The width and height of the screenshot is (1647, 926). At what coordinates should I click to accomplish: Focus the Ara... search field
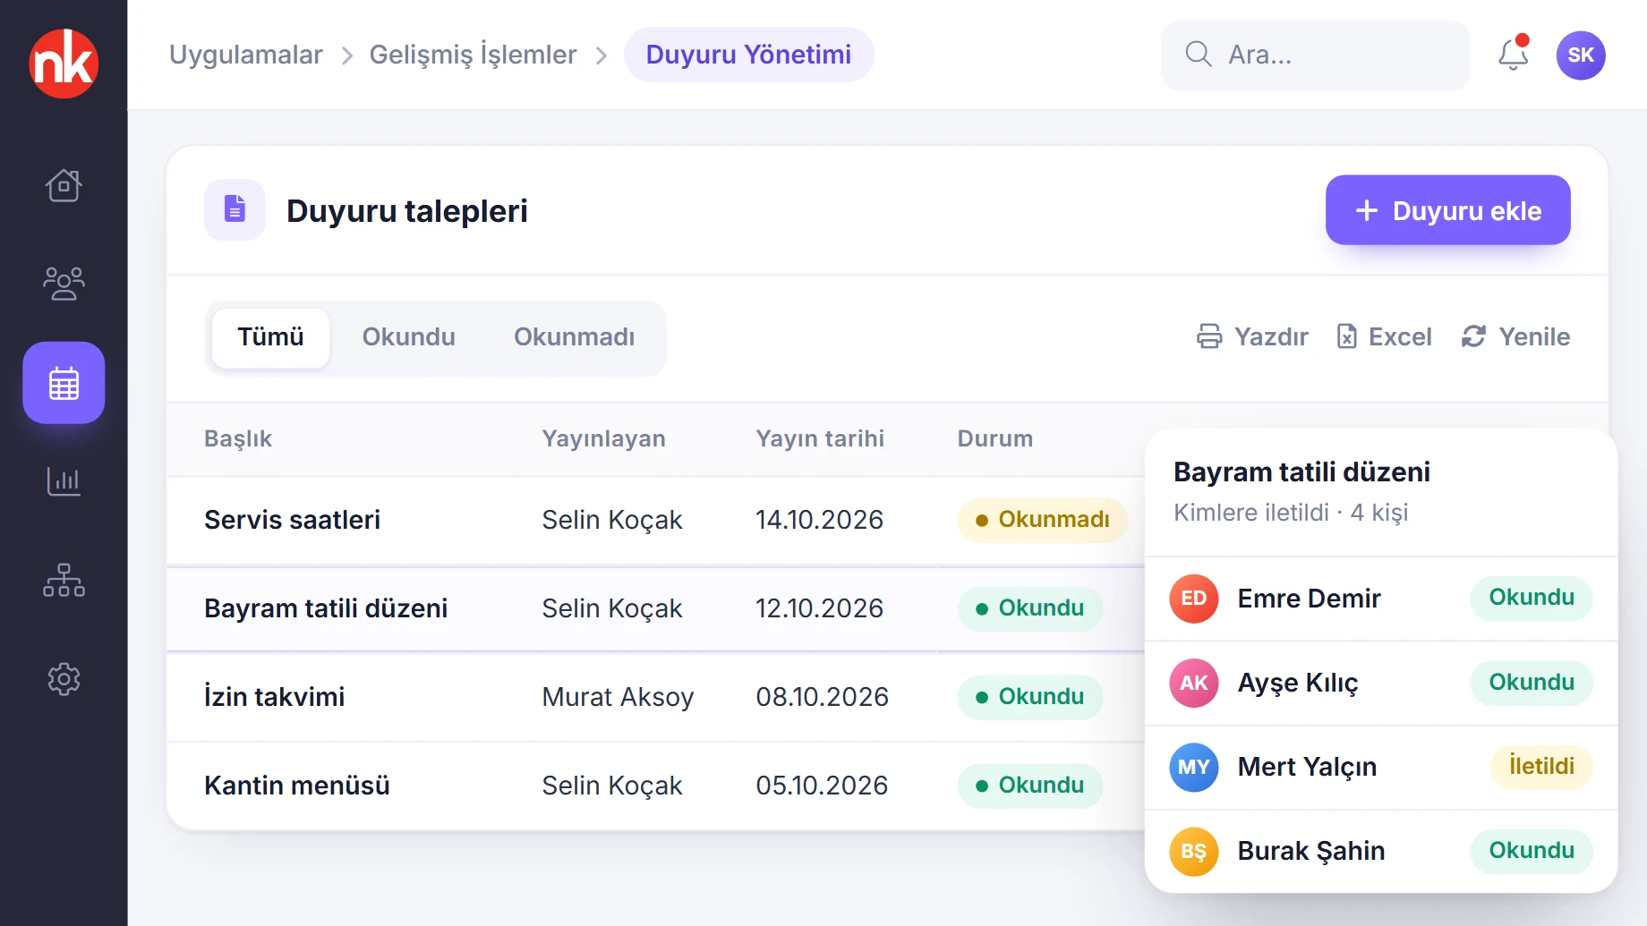pos(1315,55)
